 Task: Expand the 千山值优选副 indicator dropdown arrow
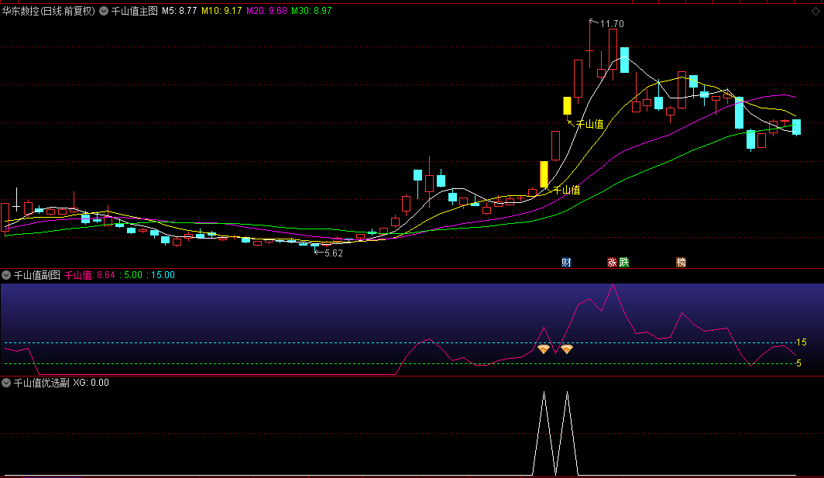click(x=6, y=383)
